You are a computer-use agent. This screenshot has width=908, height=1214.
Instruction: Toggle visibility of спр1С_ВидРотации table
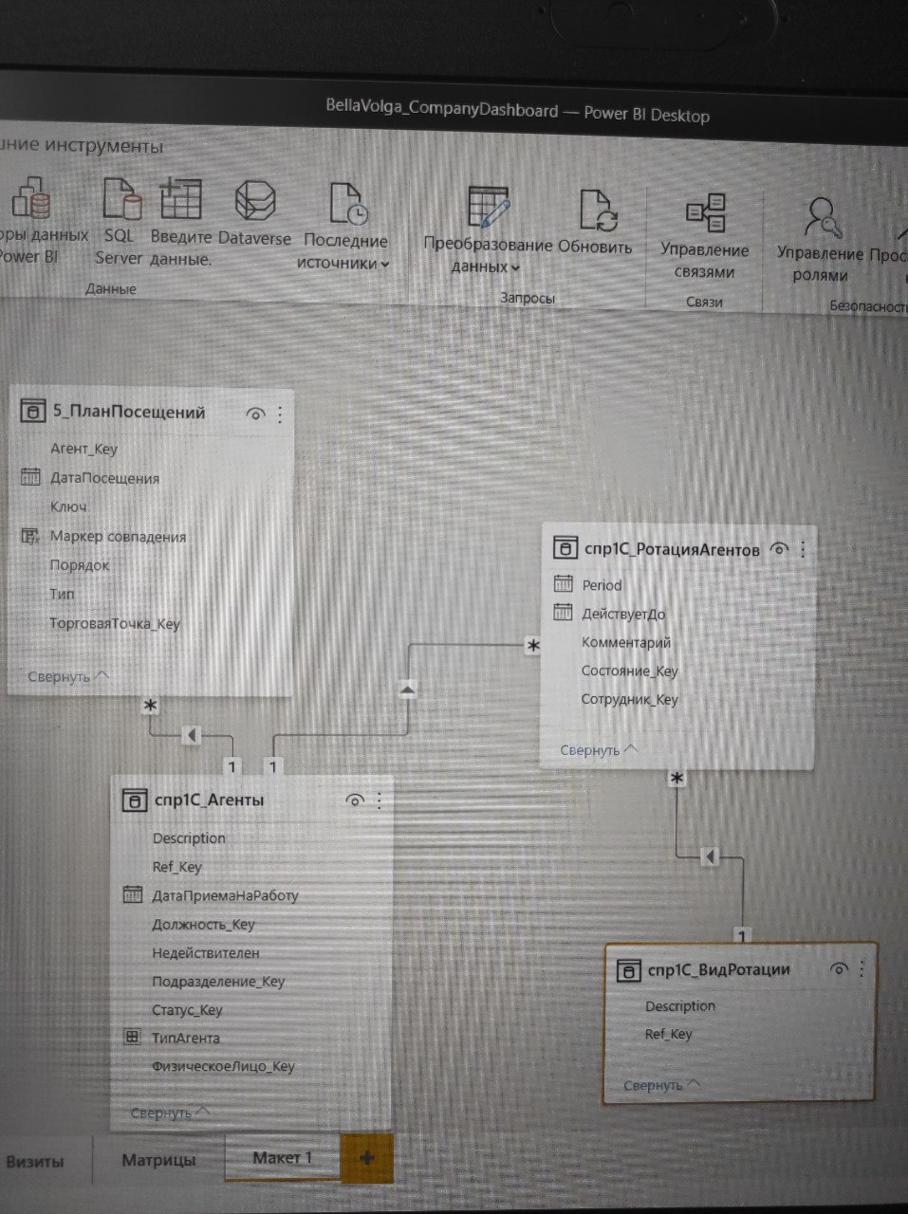click(x=839, y=969)
